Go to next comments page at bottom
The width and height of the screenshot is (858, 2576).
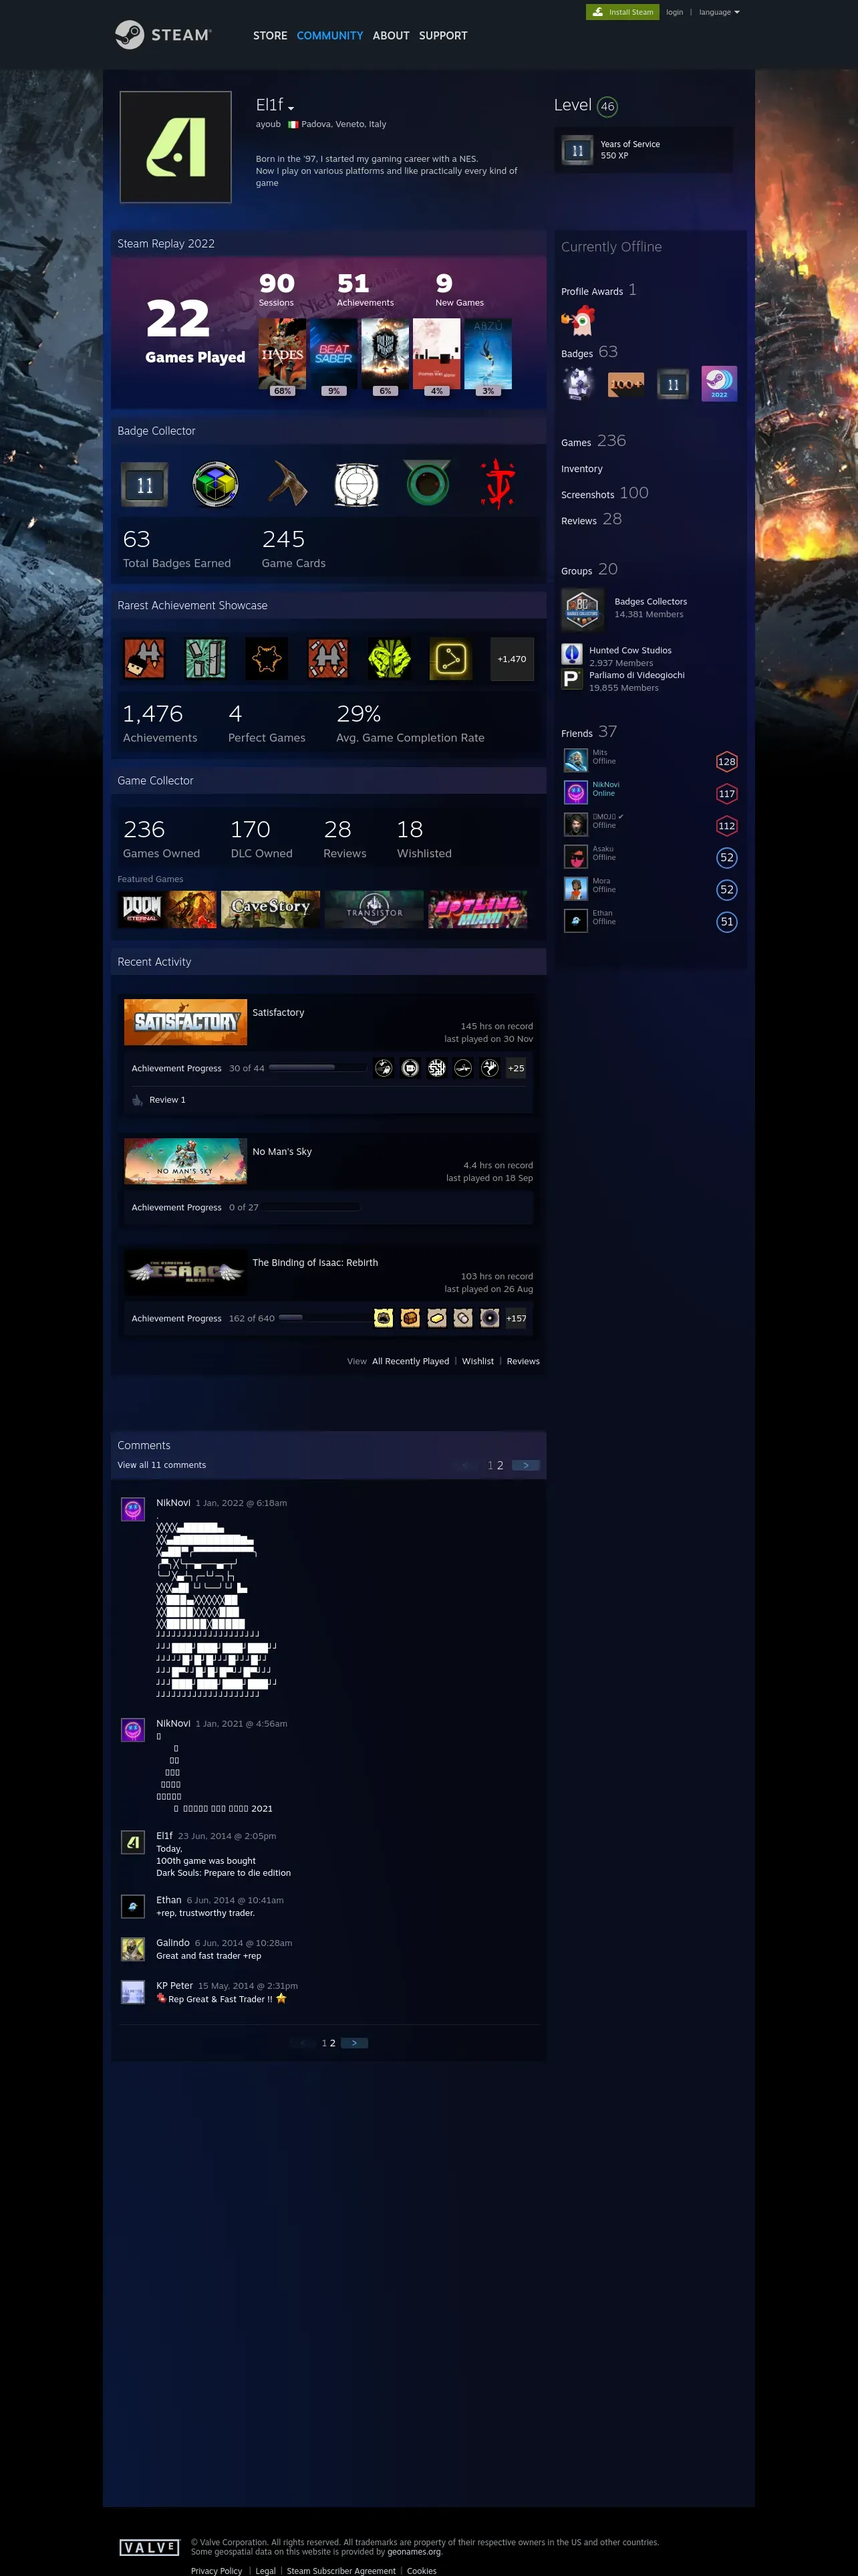[355, 2043]
